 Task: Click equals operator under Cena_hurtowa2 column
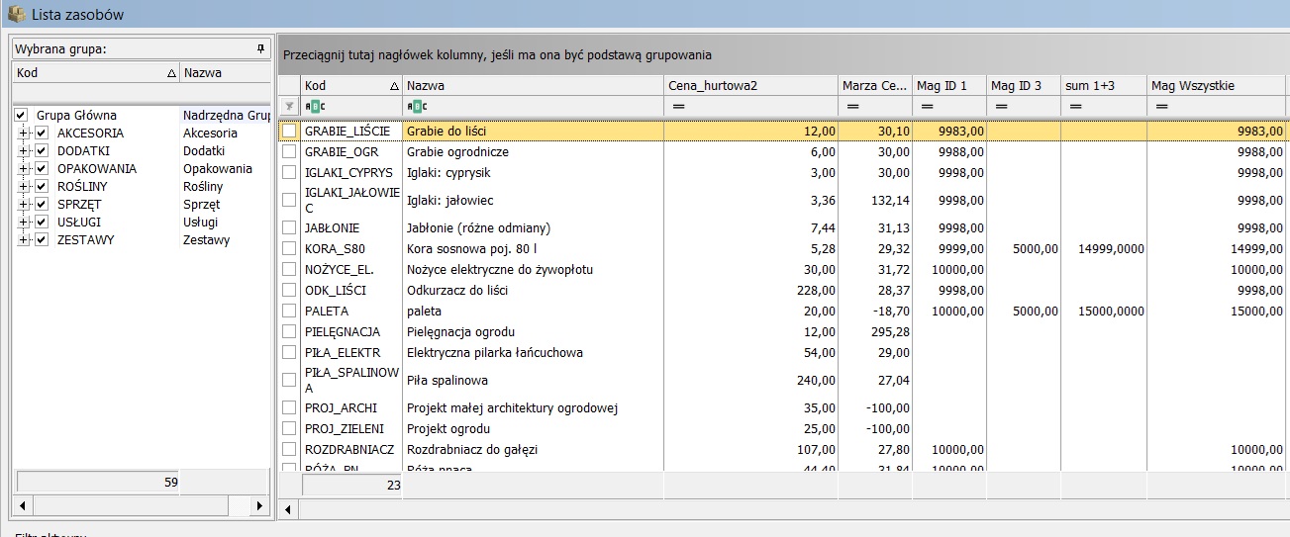tap(679, 106)
